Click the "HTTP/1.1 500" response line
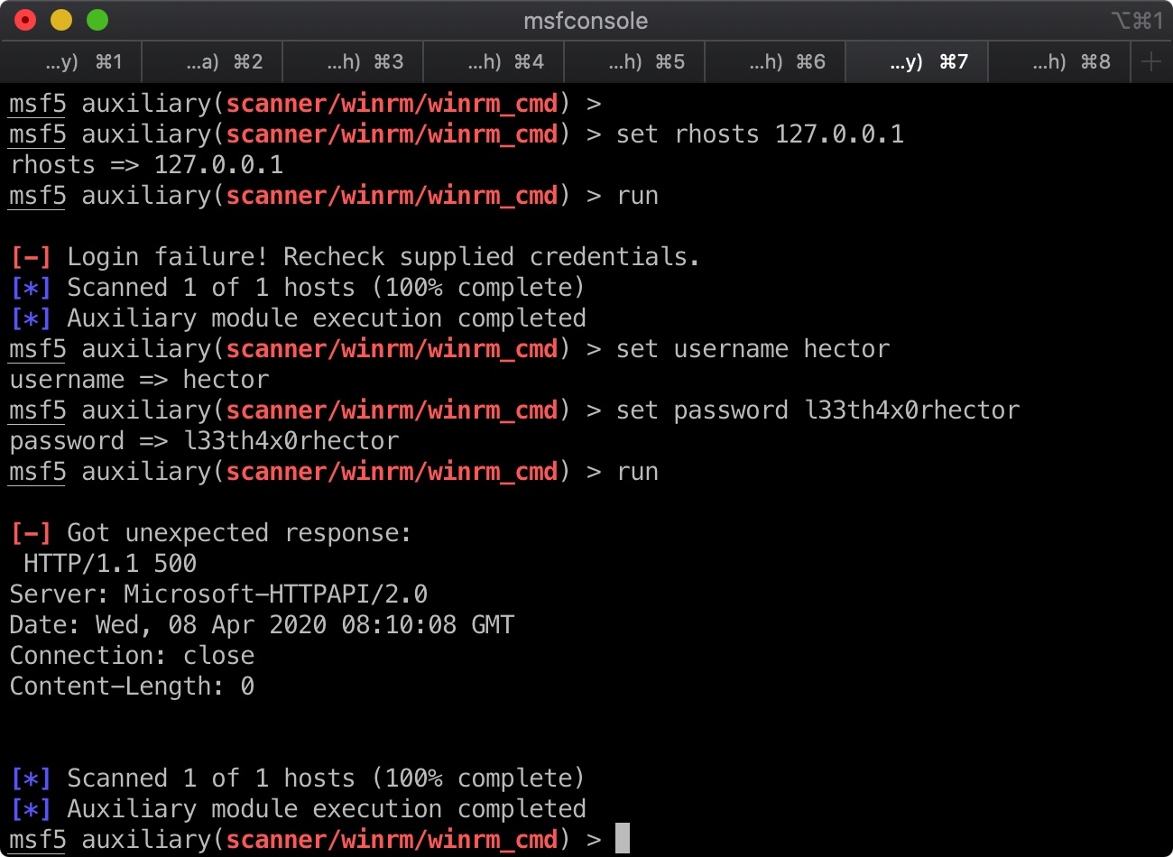Viewport: 1173px width, 857px height. pyautogui.click(x=110, y=564)
